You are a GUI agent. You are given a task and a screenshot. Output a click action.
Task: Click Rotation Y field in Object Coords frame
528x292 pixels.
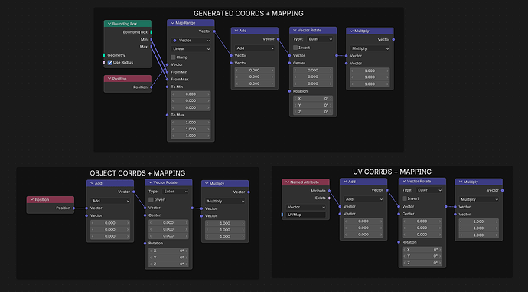click(168, 258)
